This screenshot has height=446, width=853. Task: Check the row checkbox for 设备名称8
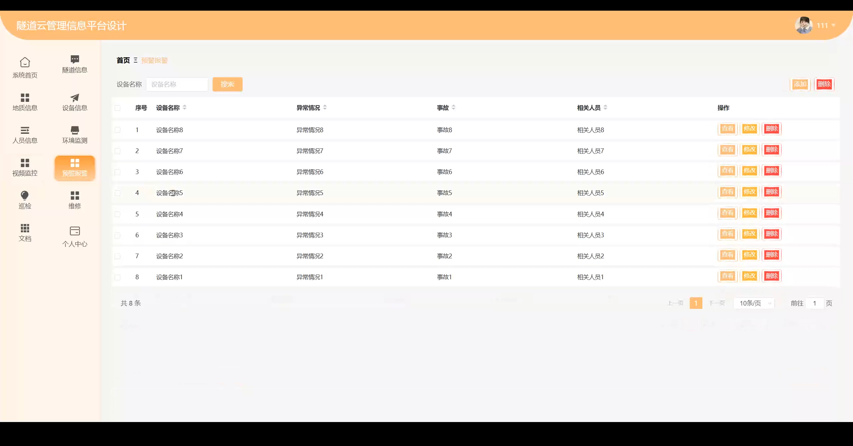tap(117, 130)
